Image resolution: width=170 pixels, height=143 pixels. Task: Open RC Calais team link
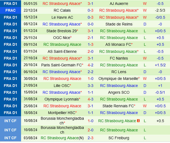(62, 10)
